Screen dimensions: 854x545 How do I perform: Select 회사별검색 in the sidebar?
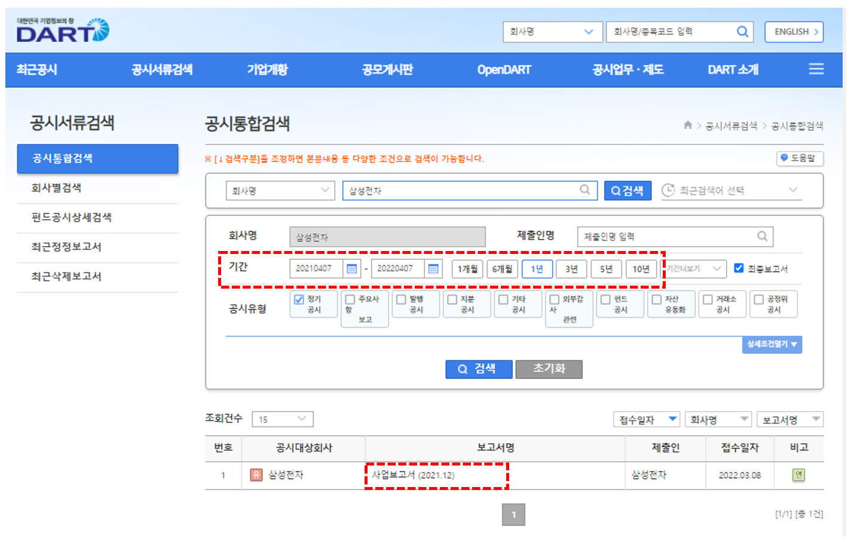pyautogui.click(x=97, y=188)
